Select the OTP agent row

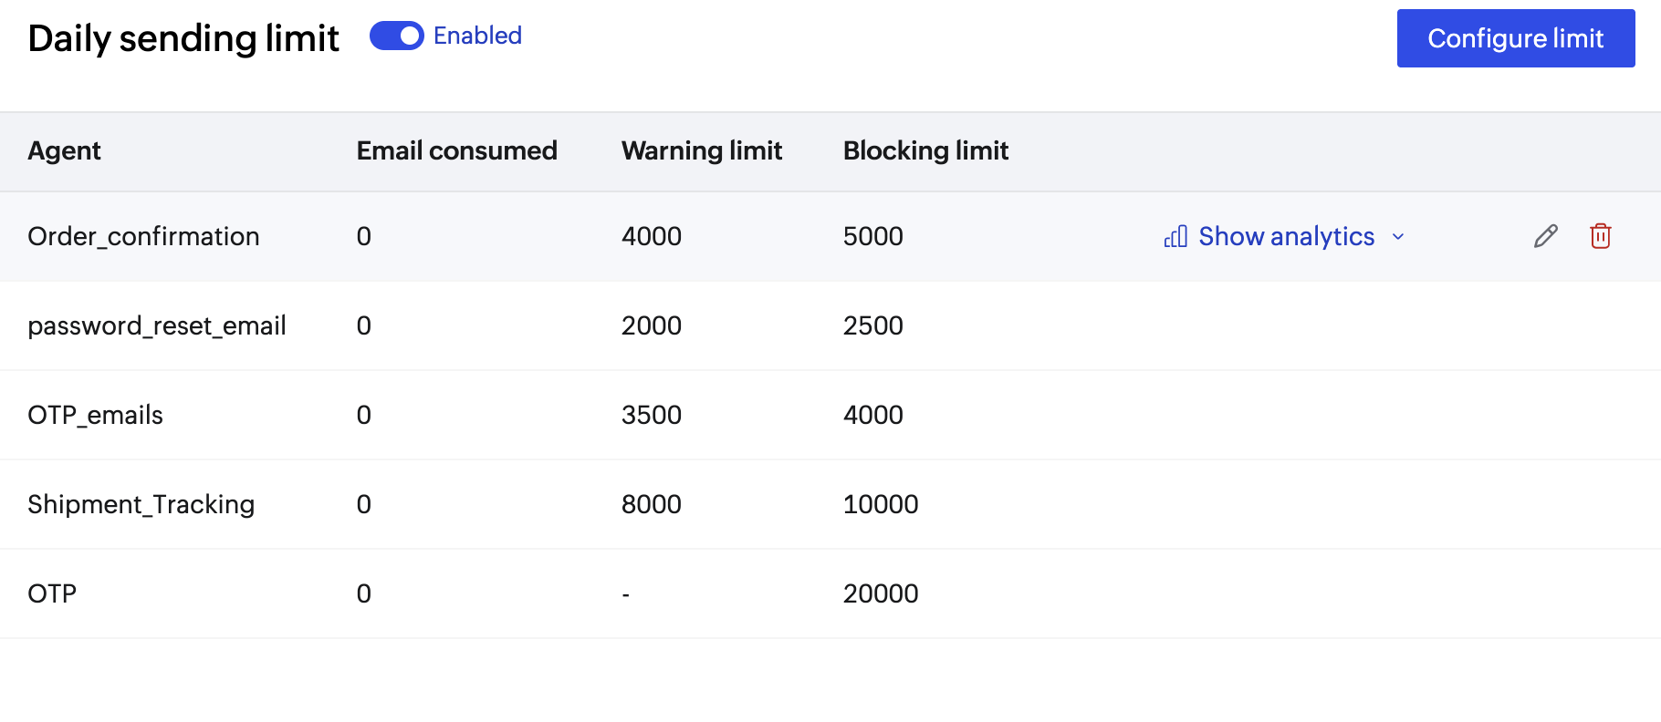[x=52, y=594]
